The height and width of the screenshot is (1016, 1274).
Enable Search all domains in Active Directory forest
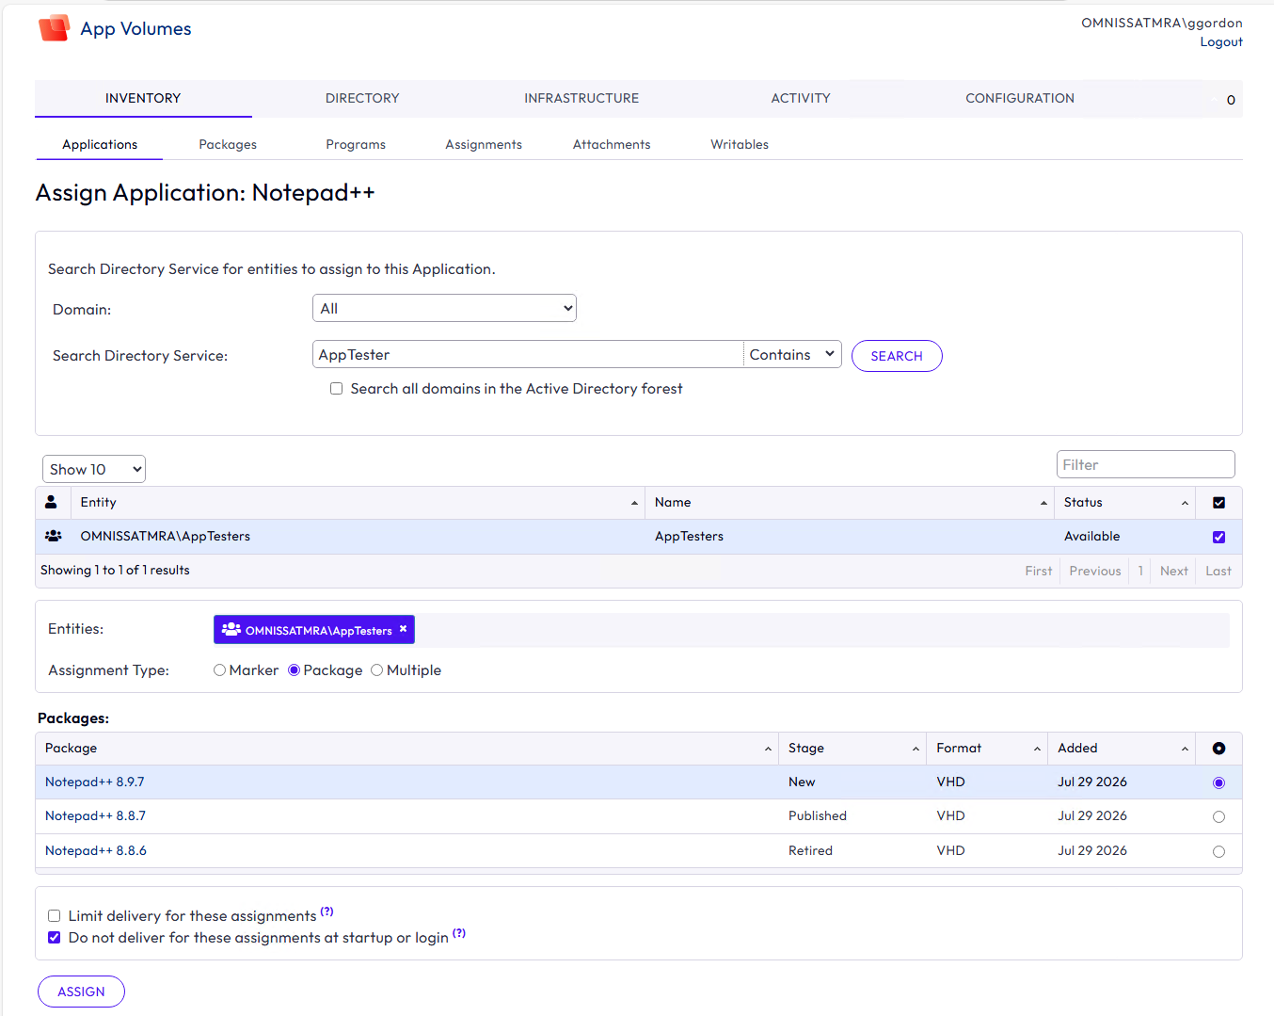[336, 389]
